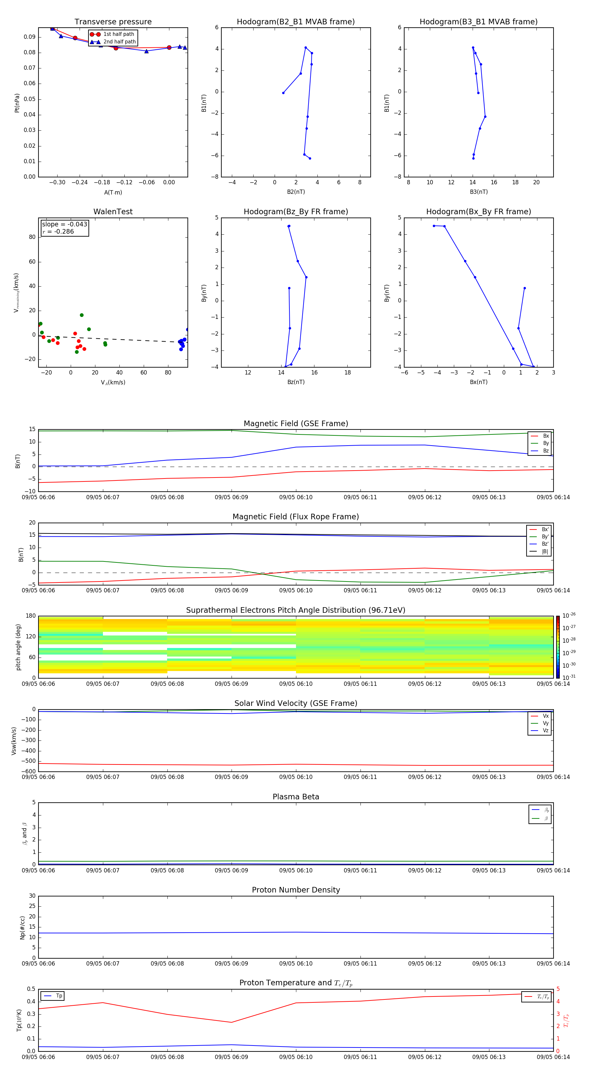The height and width of the screenshot is (1086, 592).
Task: Click the |B| entry in Flux Rope legend
Action: click(539, 552)
